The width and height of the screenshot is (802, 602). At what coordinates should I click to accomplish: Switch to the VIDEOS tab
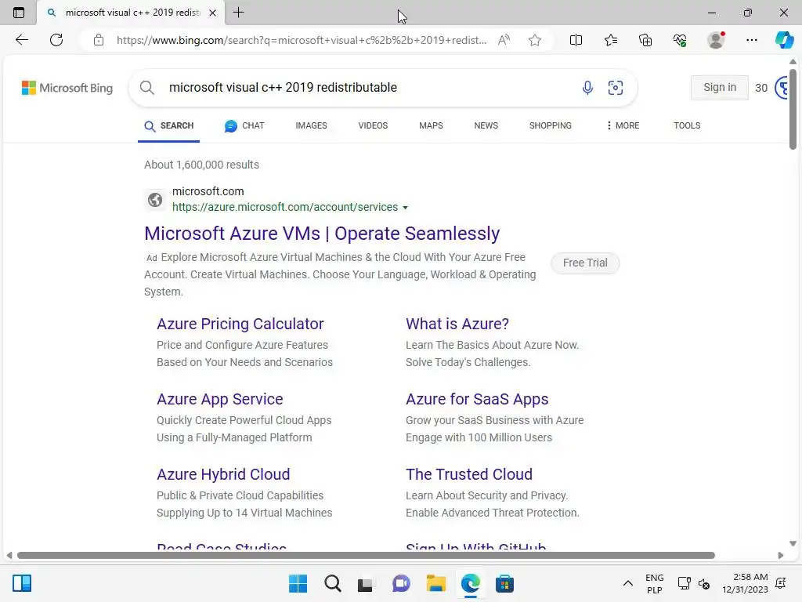[x=373, y=125]
